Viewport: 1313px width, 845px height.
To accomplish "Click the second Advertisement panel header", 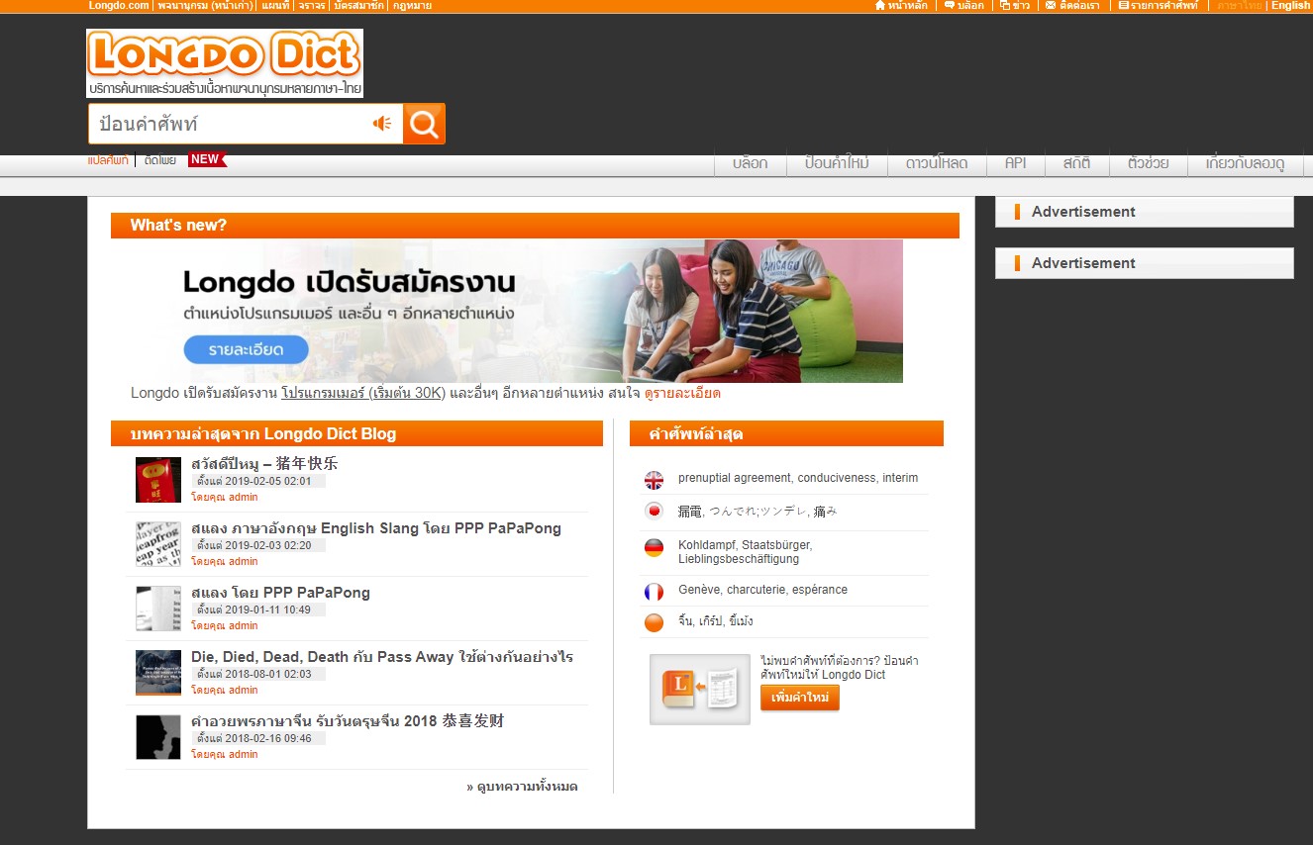I will (1145, 263).
